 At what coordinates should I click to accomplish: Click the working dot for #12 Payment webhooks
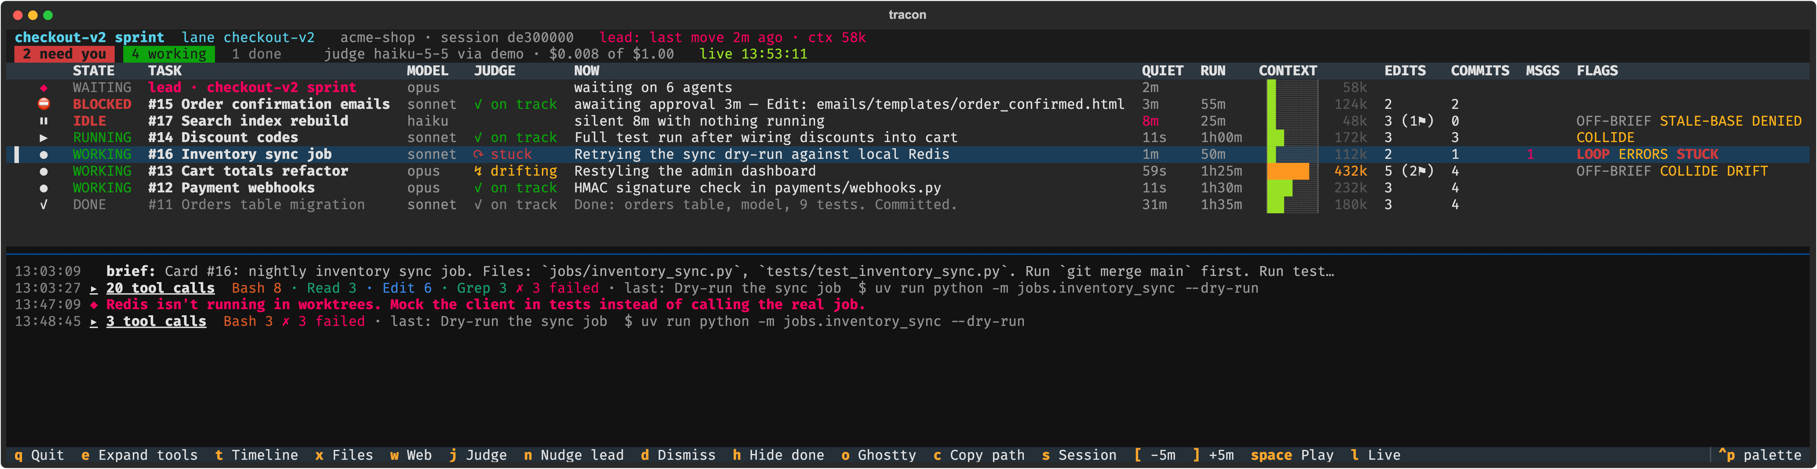[44, 188]
